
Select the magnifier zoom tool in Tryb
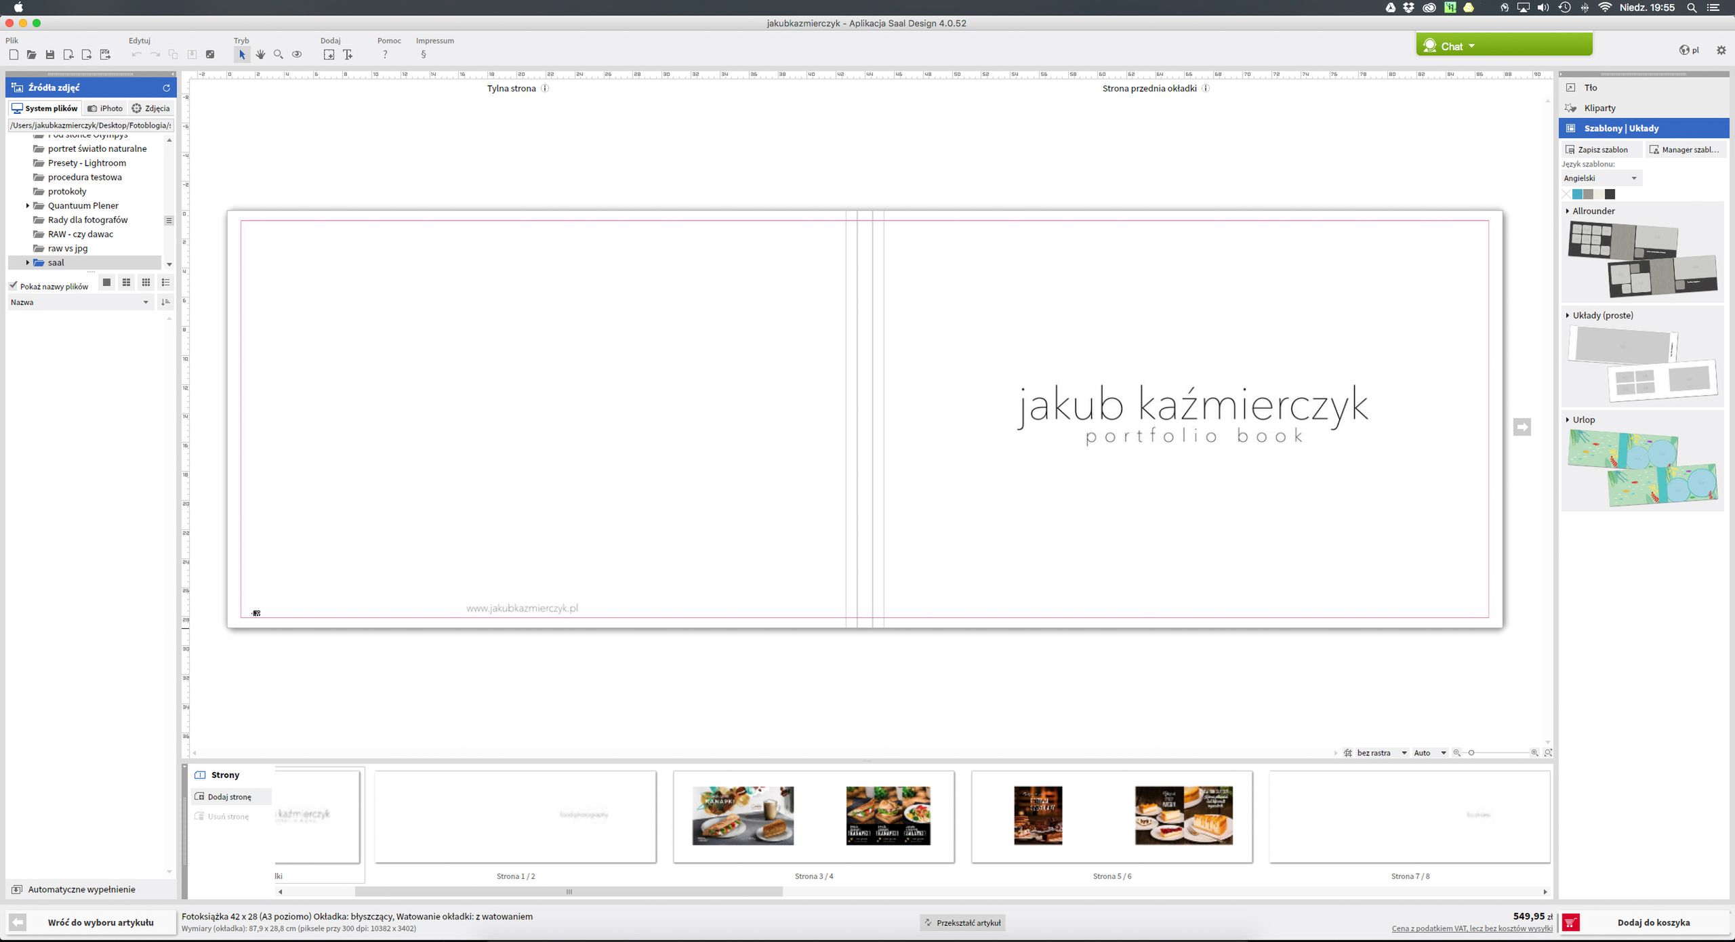(x=279, y=55)
